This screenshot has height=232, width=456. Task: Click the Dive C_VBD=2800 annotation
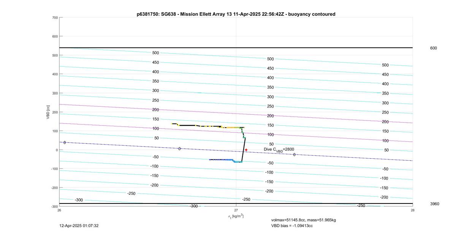[x=279, y=150]
